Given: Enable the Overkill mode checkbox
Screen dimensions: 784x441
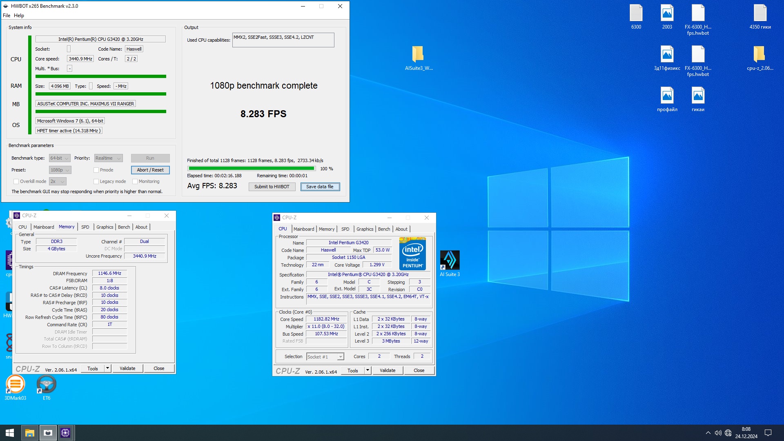Looking at the screenshot, I should pos(16,182).
